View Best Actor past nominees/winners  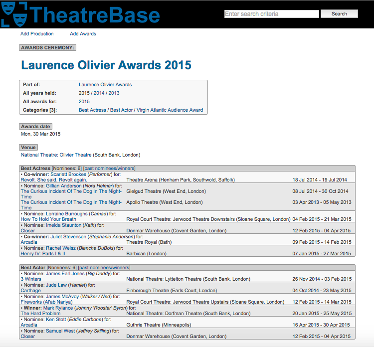pos(104,268)
